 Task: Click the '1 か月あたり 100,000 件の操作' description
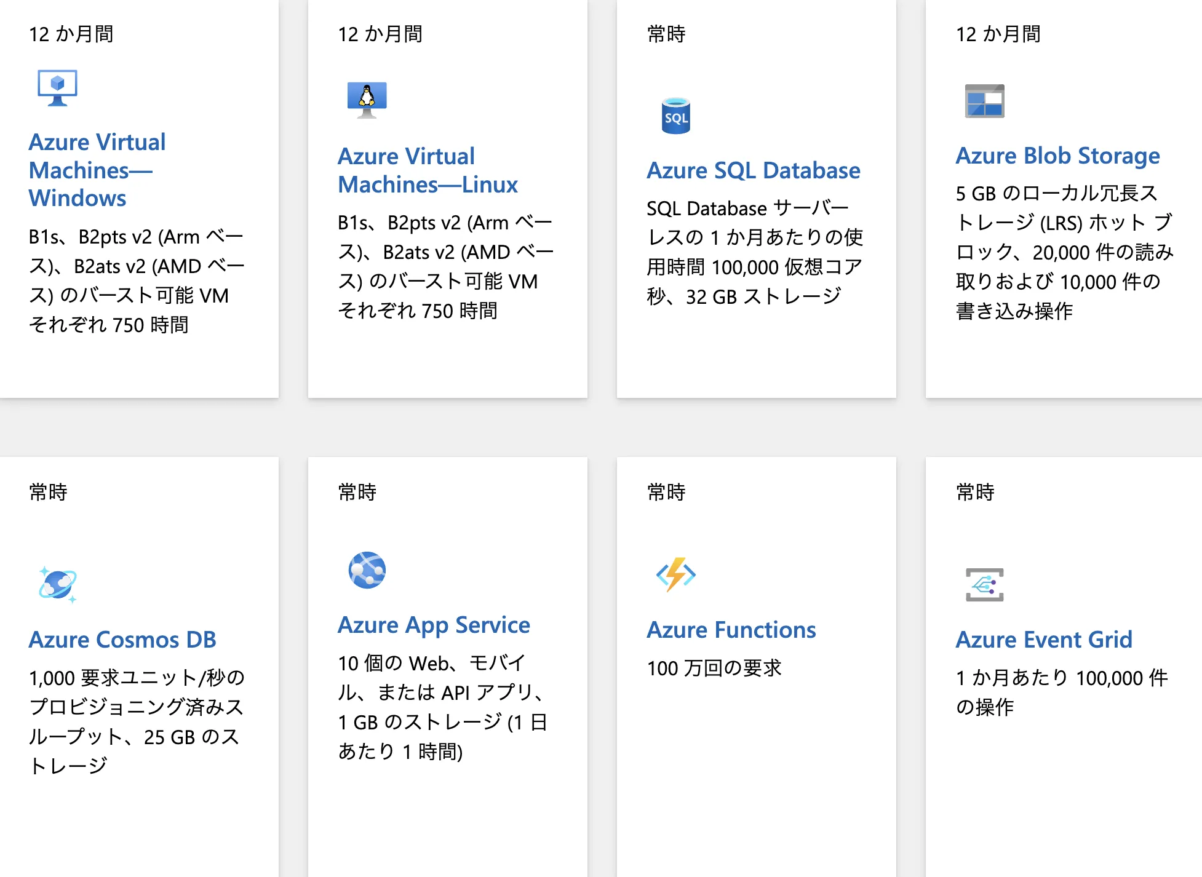point(1062,692)
